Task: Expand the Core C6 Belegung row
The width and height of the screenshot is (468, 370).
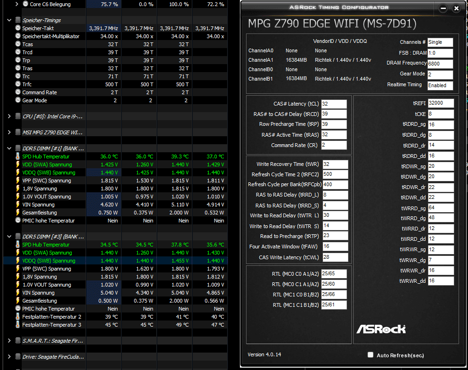Action: coord(17,4)
